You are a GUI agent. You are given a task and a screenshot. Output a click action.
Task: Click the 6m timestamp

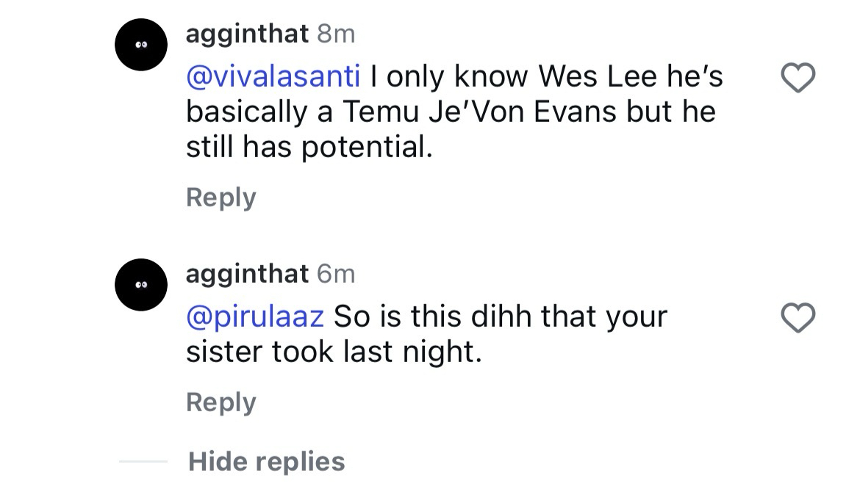[x=336, y=274]
